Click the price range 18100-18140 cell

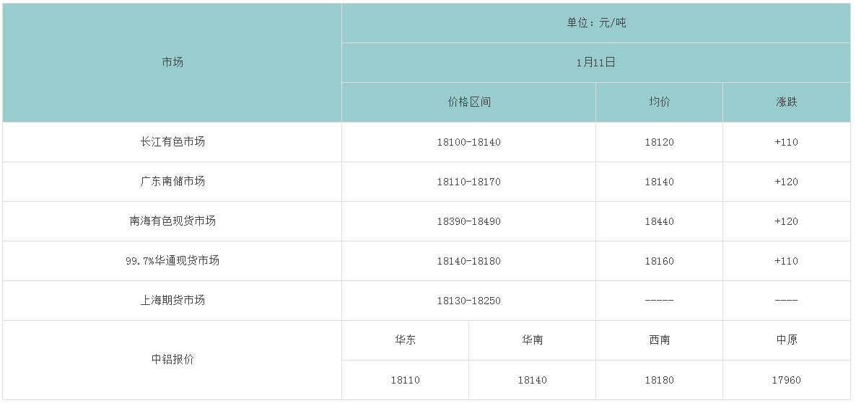pos(468,142)
